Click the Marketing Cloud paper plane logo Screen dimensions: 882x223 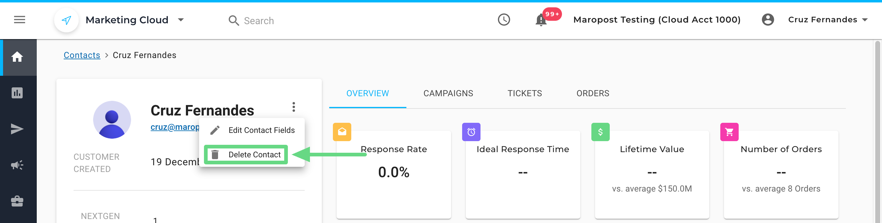tap(66, 20)
